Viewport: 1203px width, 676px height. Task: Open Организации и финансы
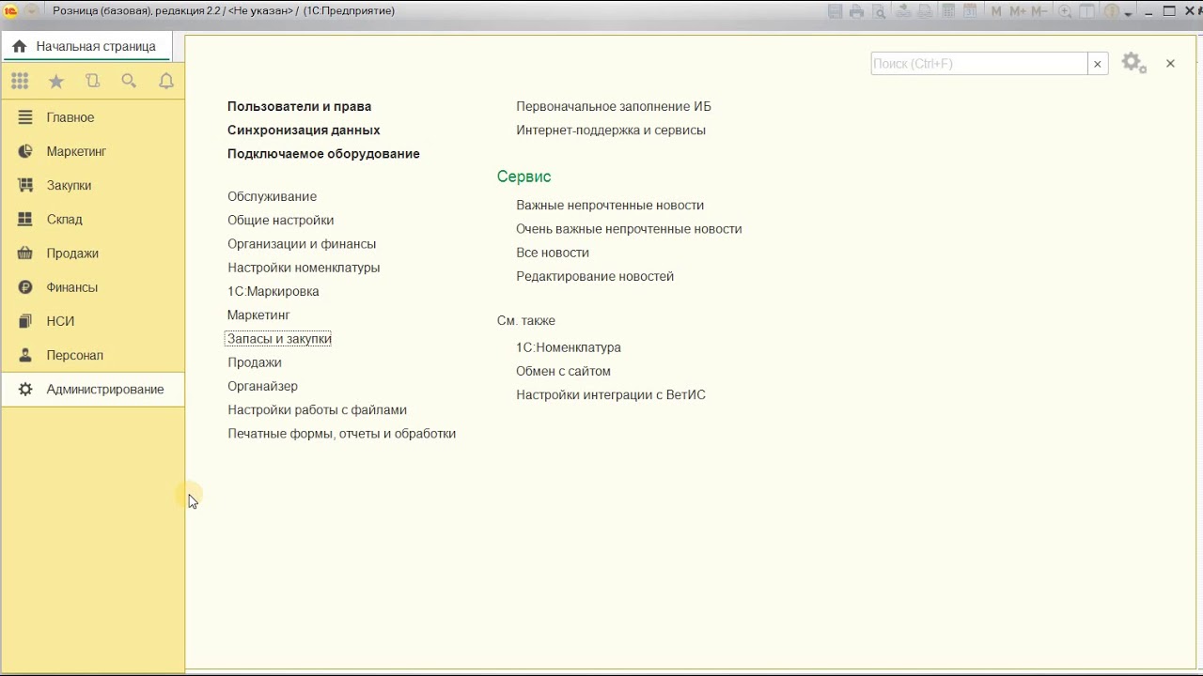tap(302, 243)
